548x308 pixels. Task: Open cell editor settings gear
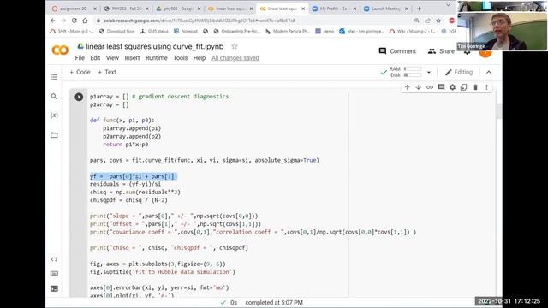point(452,87)
